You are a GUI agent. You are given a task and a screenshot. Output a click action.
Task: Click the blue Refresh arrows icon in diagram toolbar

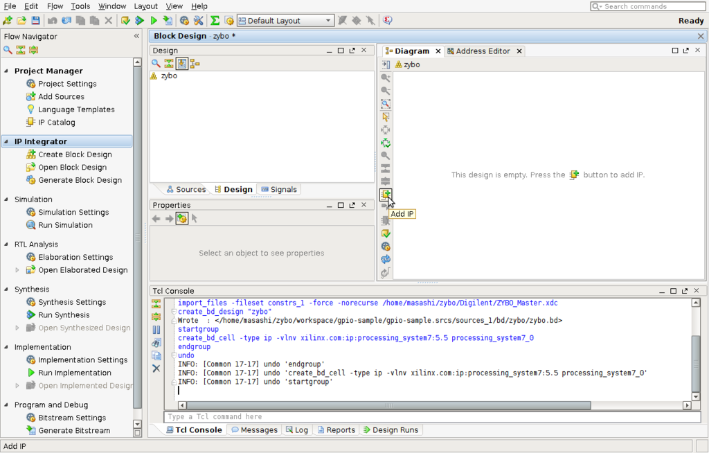(385, 259)
